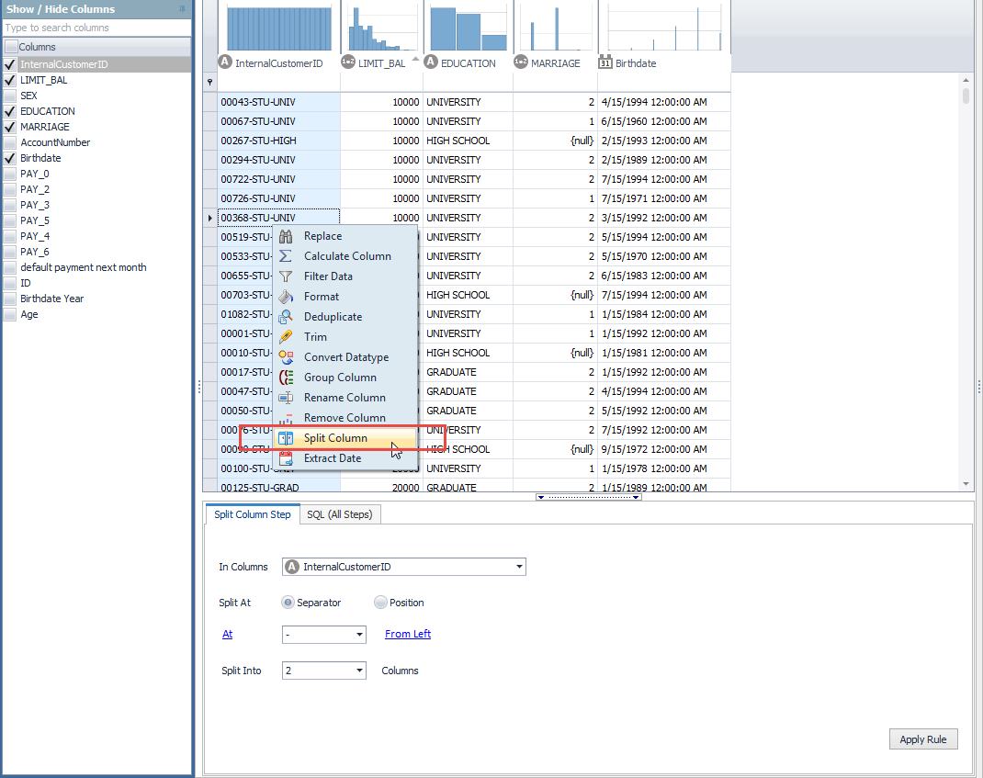The height and width of the screenshot is (778, 983).
Task: Check the SEX column checkbox
Action: click(x=10, y=96)
